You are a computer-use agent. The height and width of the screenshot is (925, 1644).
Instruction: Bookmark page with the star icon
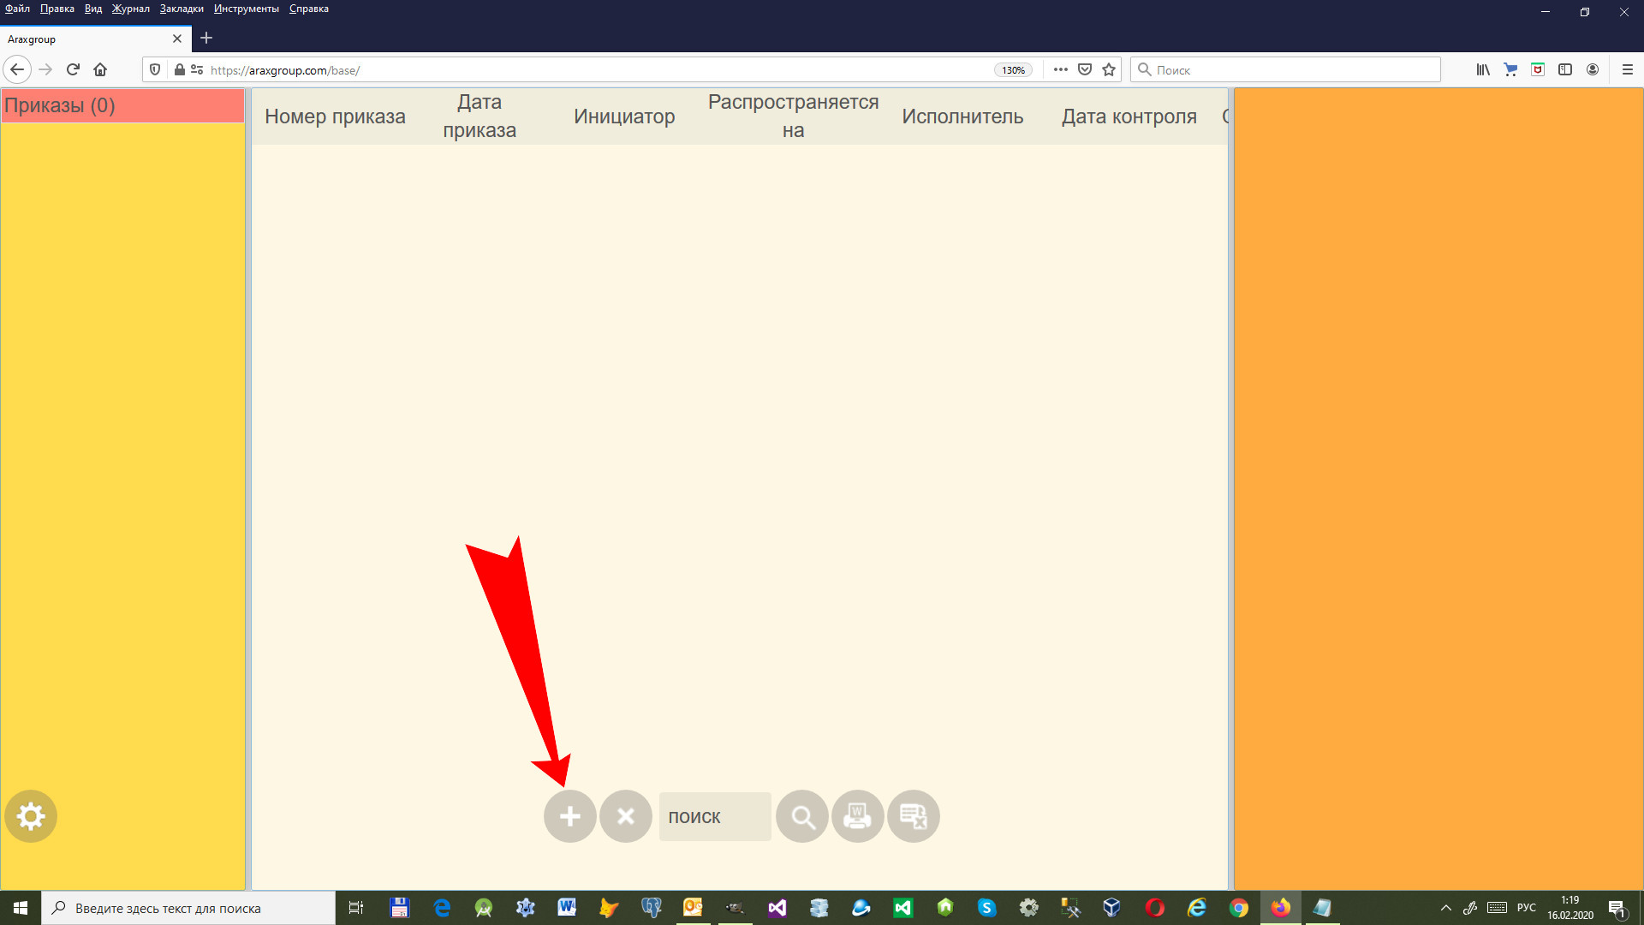tap(1109, 69)
